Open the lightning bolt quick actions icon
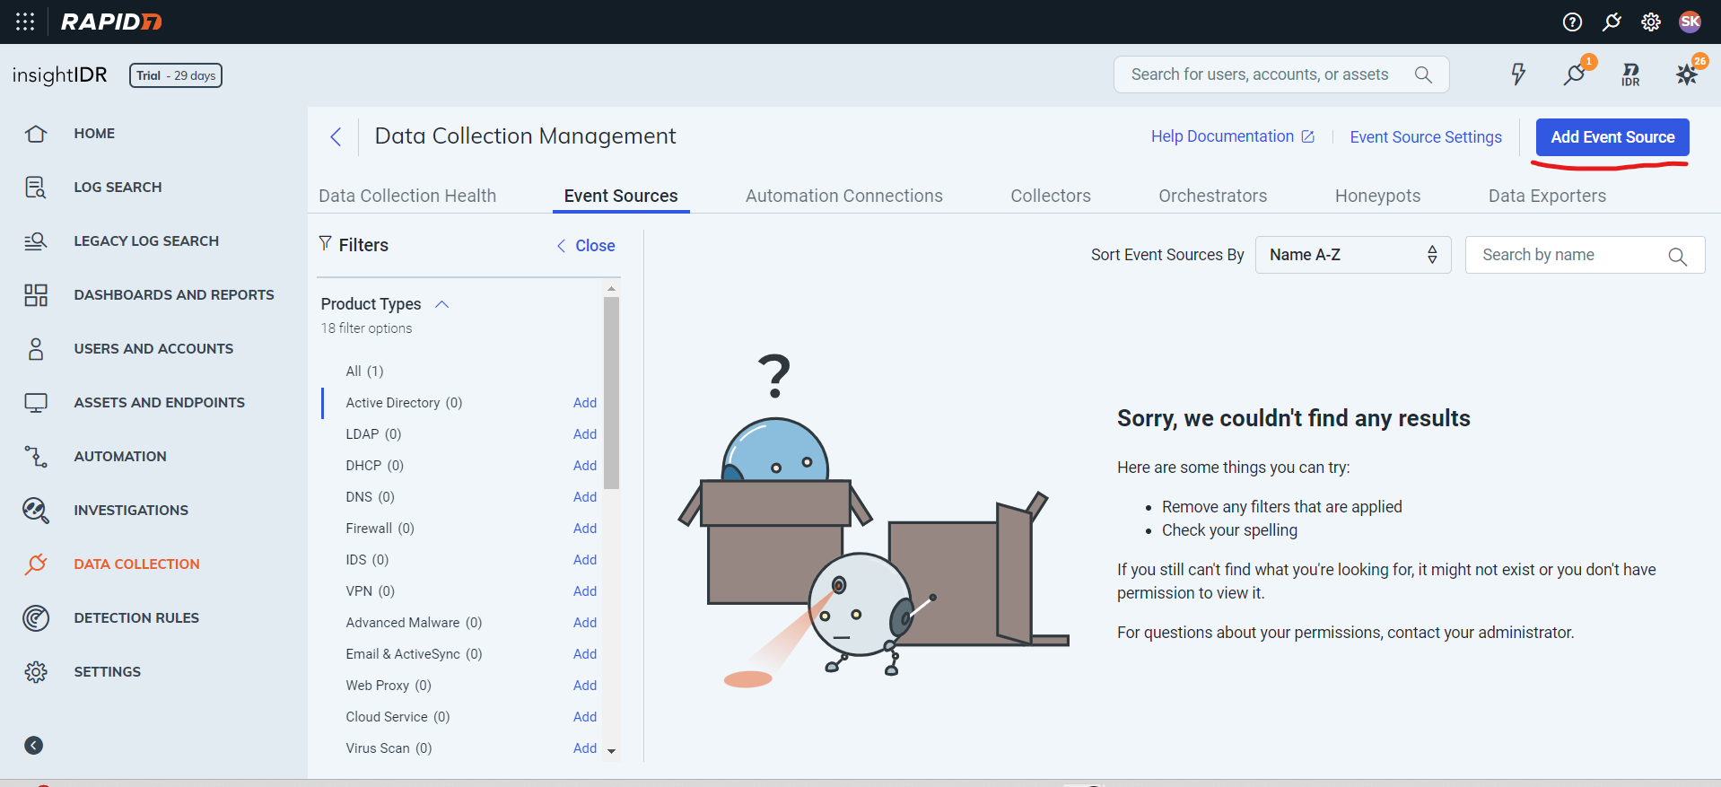1721x787 pixels. click(1518, 74)
